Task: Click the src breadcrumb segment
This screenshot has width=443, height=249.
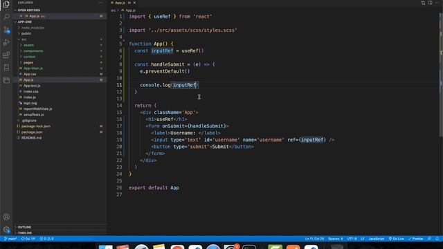Action: click(114, 10)
